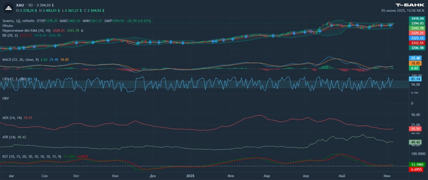Click the CRSI (3, 2, 100) indicator label

14,79
